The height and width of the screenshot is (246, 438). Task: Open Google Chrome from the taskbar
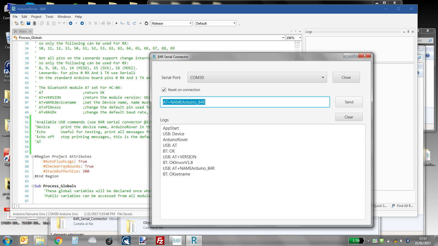[x=58, y=241]
